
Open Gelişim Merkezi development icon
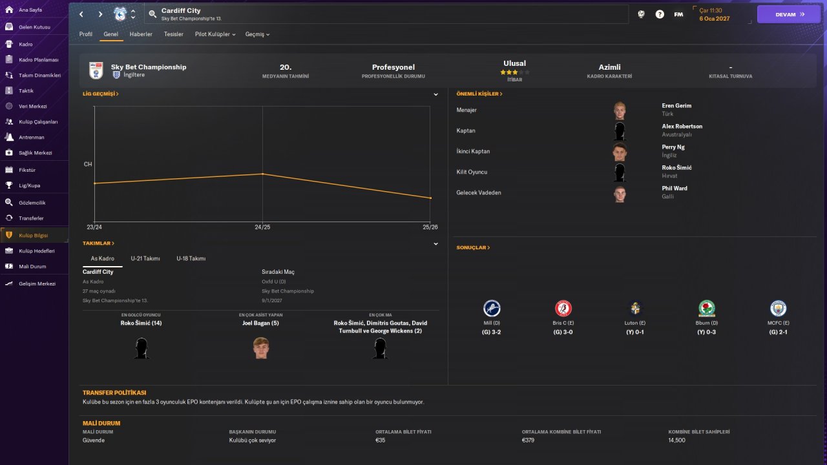[9, 284]
